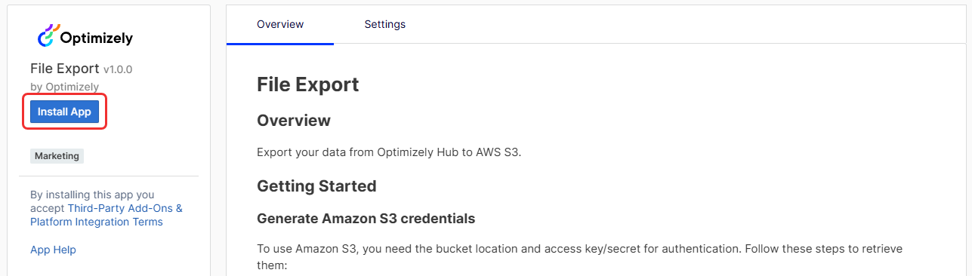The width and height of the screenshot is (972, 276).
Task: Click the horizontal divider below Marketing tag
Action: (x=109, y=176)
